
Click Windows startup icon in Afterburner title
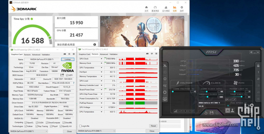click(251, 52)
